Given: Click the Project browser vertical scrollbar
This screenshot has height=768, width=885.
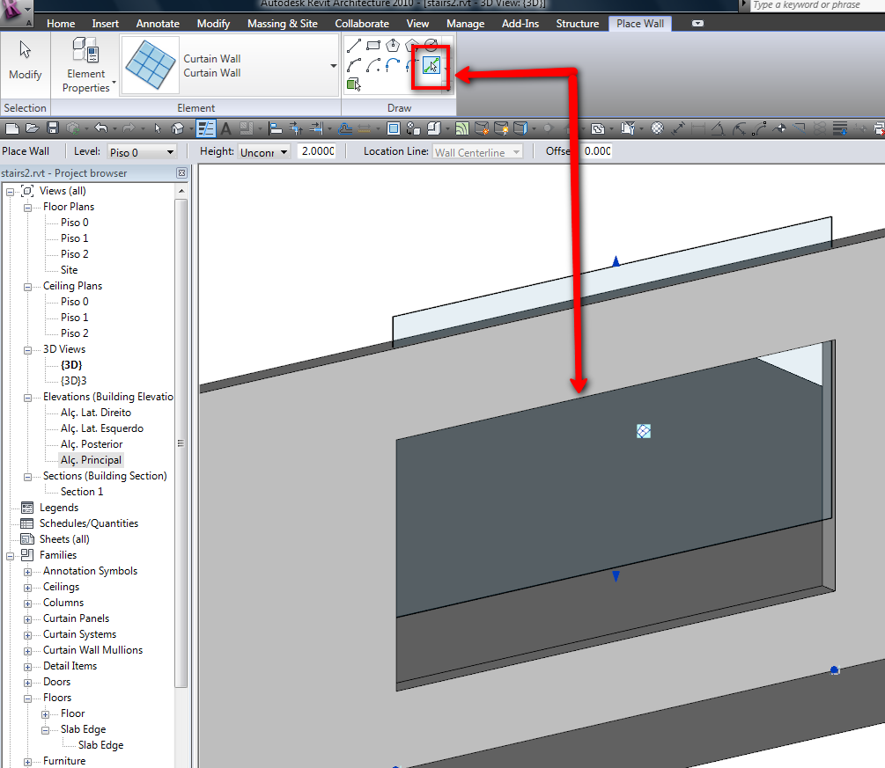Looking at the screenshot, I should pos(181,443).
